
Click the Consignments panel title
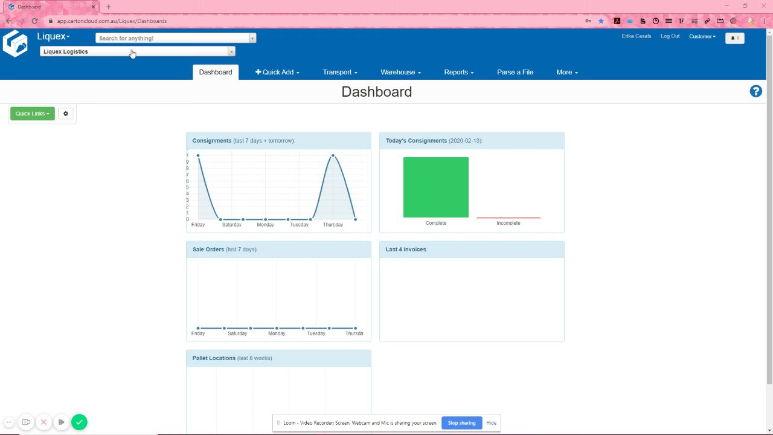pos(212,141)
